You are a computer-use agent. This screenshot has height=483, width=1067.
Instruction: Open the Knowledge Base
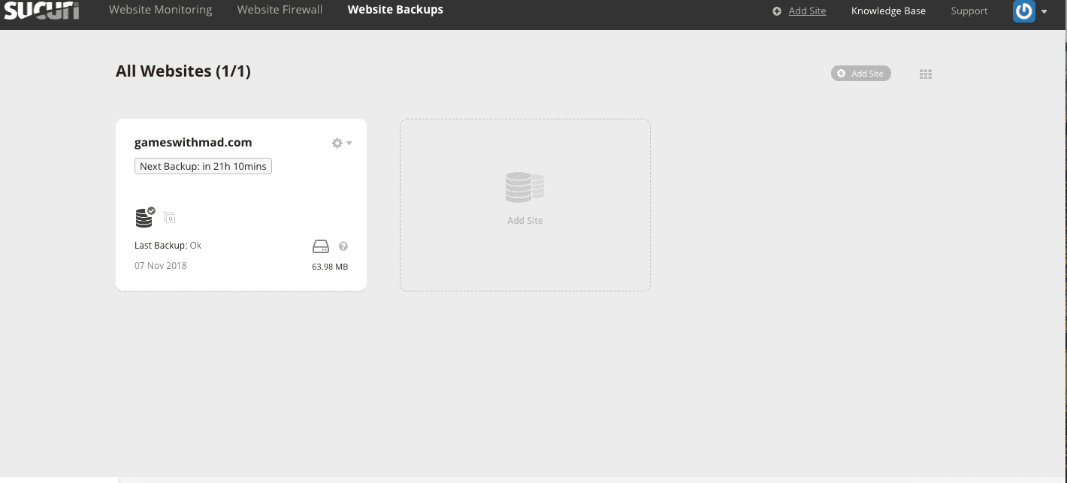pyautogui.click(x=888, y=11)
